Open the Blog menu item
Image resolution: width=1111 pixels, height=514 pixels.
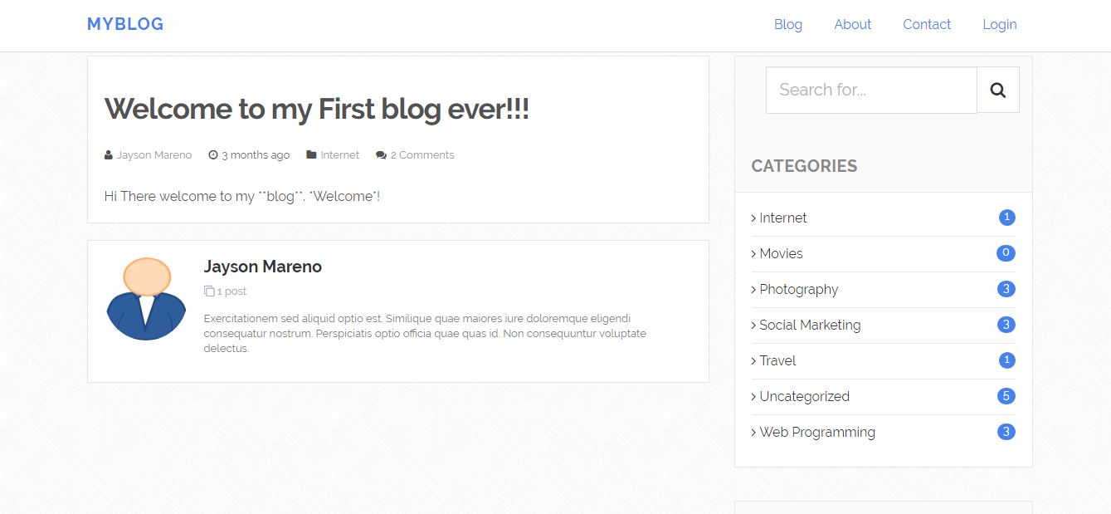[787, 25]
